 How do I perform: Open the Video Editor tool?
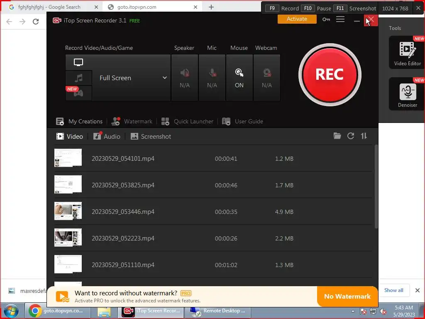point(407,52)
